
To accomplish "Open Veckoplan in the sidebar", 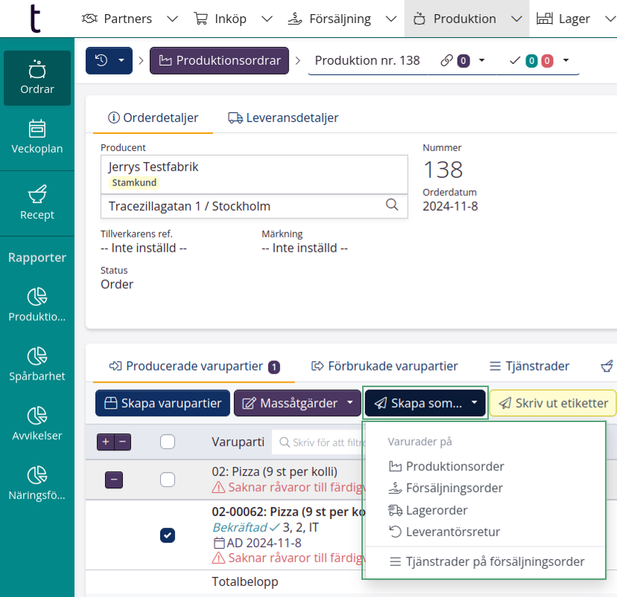I will tap(37, 137).
